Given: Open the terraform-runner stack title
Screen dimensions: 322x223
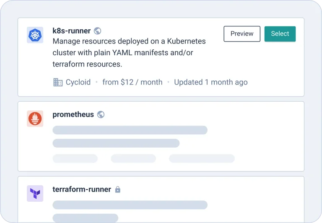Looking at the screenshot, I should click(x=82, y=189).
